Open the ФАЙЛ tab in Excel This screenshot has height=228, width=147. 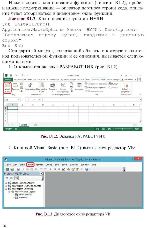8,80
